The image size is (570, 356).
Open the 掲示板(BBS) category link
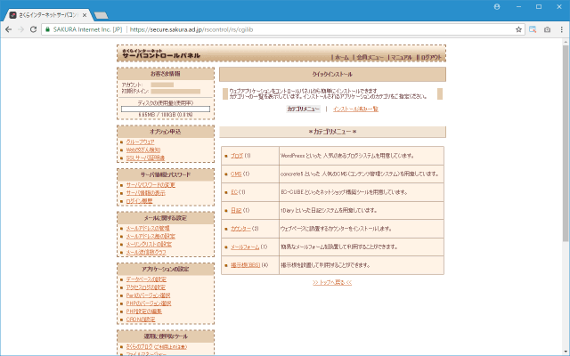click(246, 265)
